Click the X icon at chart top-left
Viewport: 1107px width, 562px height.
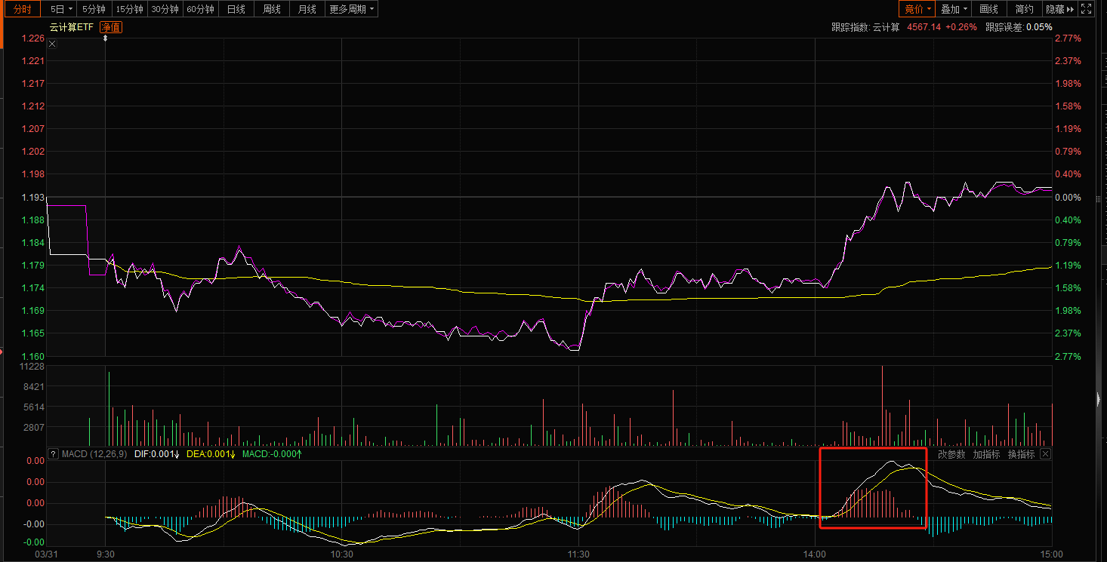(52, 44)
